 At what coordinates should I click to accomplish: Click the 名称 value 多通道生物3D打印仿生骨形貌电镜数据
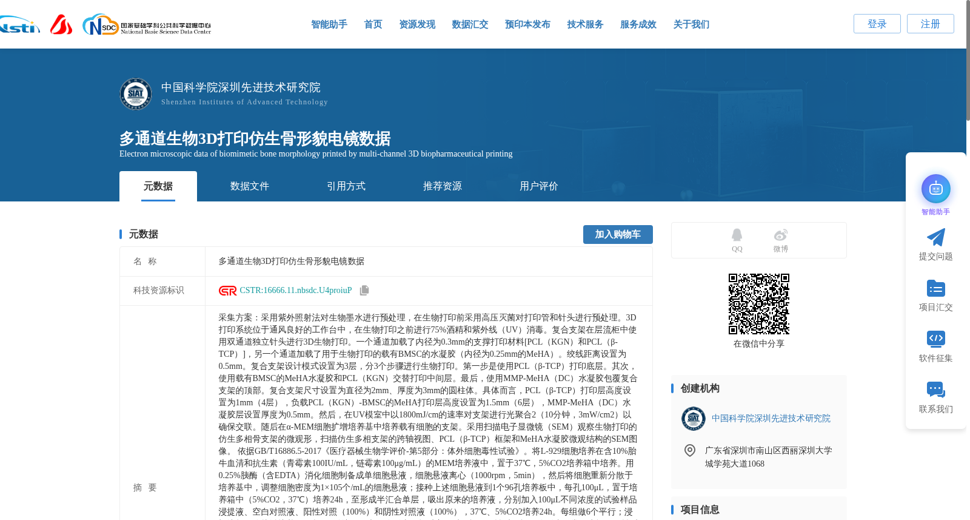click(x=292, y=262)
